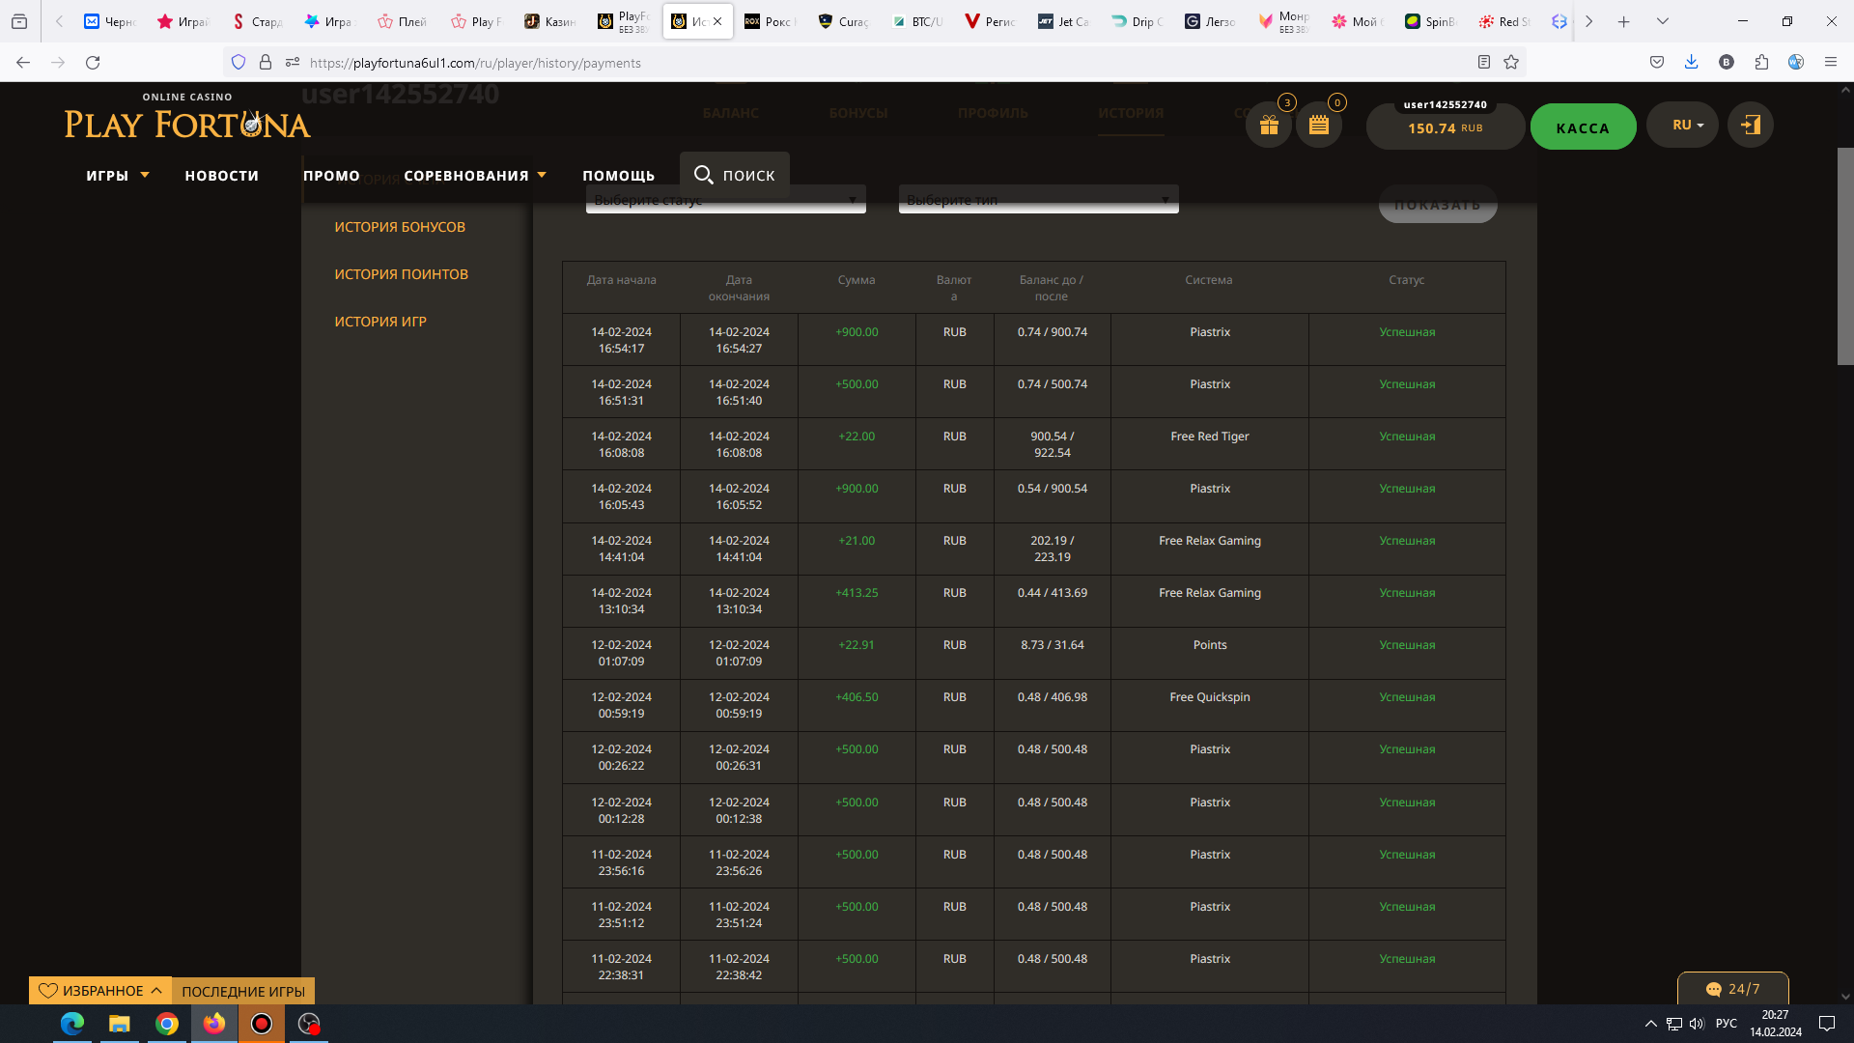Open Firefox downloads arrow icon
This screenshot has width=1854, height=1043.
click(x=1691, y=63)
